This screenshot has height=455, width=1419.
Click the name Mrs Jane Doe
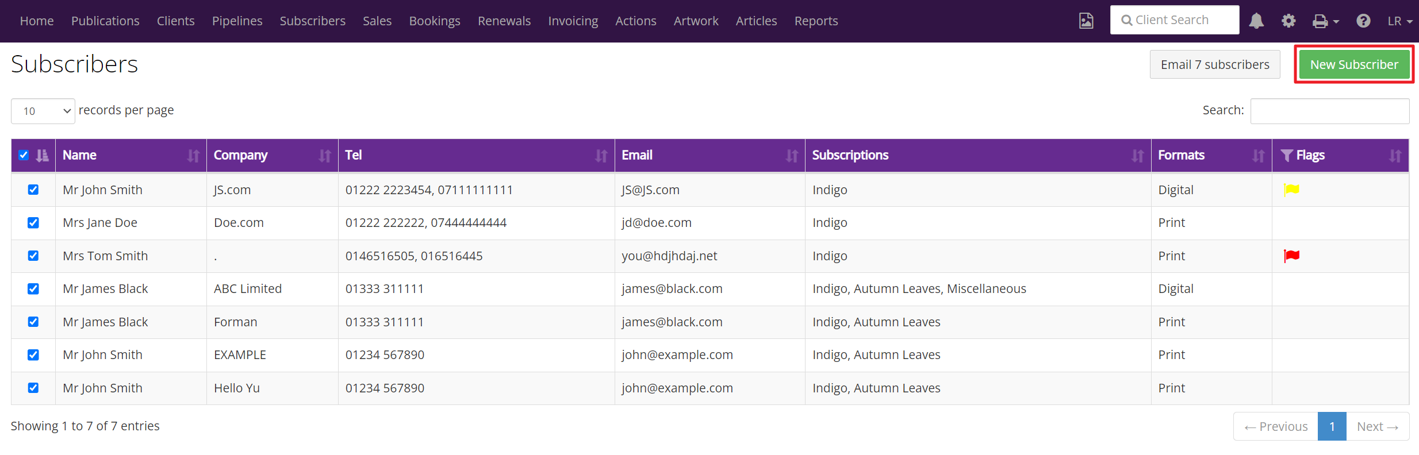(100, 223)
